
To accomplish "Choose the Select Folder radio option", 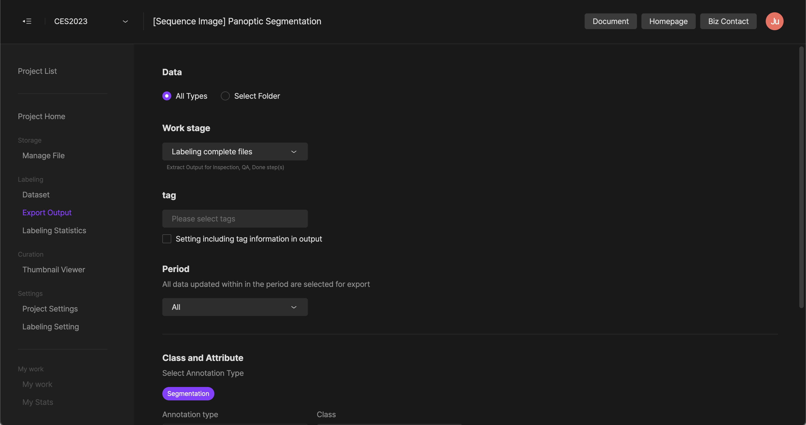I will [225, 96].
